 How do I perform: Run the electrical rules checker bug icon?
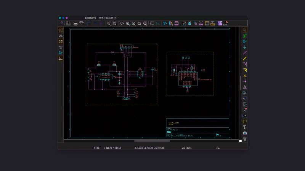[x=189, y=24]
